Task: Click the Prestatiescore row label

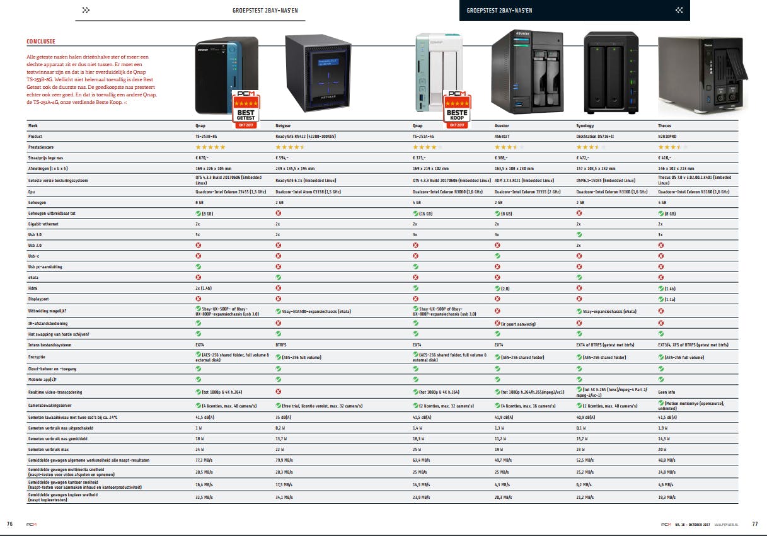Action: (41, 147)
